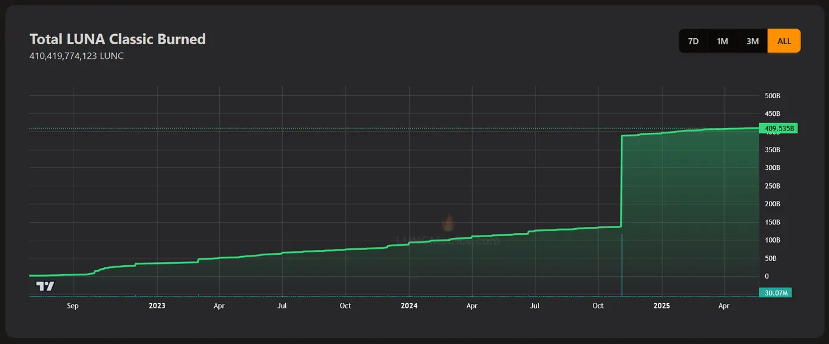Viewport: 829px width, 344px height.
Task: Select the 7D time range
Action: tap(693, 41)
